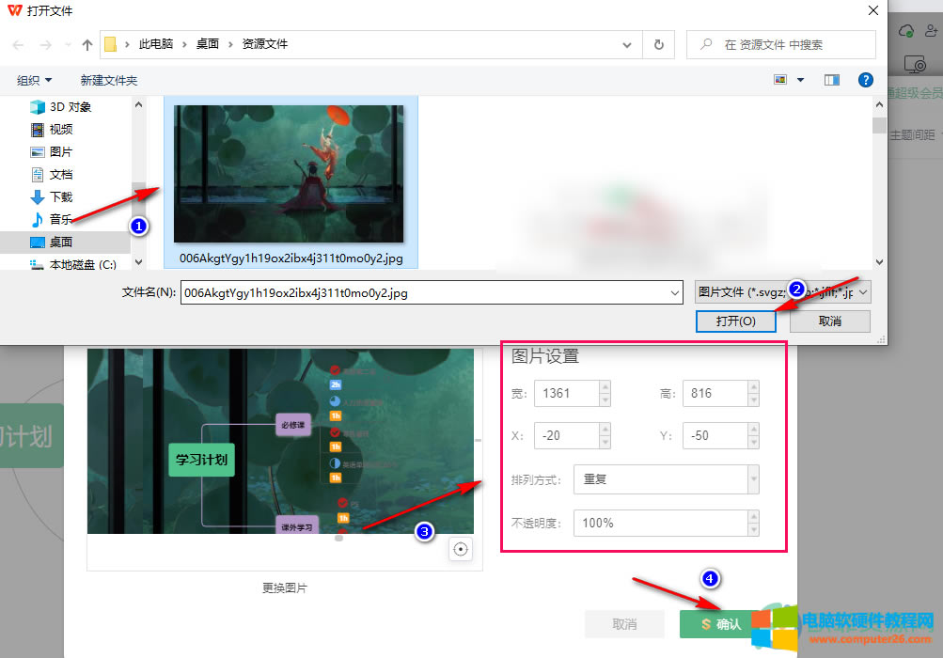Open the file type filter dropdown
This screenshot has height=658, width=943.
click(x=782, y=292)
